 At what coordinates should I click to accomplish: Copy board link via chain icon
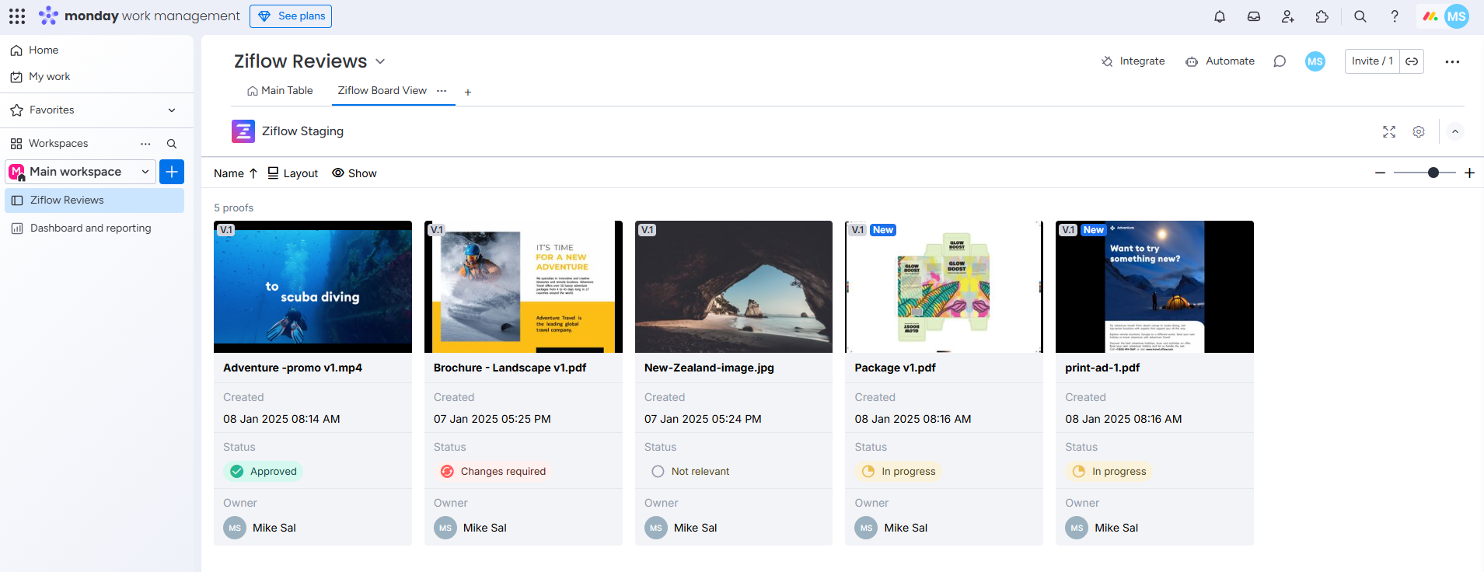1412,61
